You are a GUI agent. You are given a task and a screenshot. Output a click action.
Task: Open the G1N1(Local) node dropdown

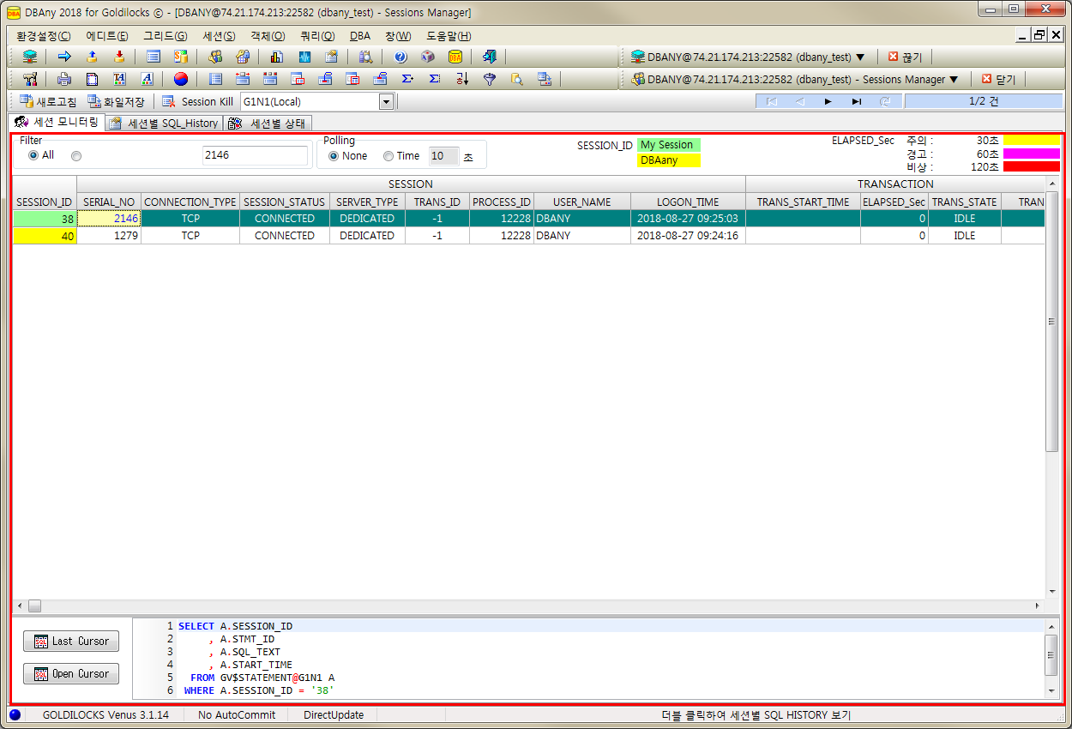tap(386, 102)
